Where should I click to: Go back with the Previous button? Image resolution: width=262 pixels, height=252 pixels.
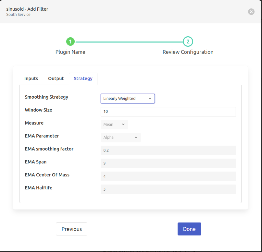(71, 229)
